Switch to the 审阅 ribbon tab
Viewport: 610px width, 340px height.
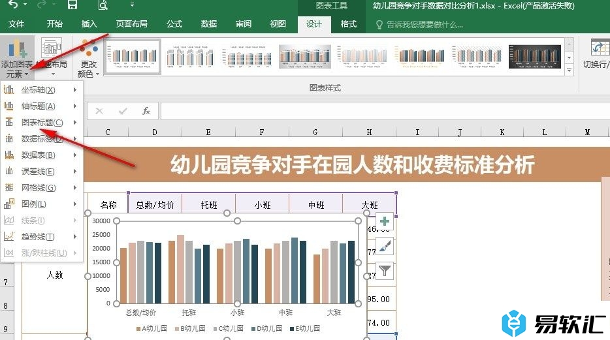point(244,24)
